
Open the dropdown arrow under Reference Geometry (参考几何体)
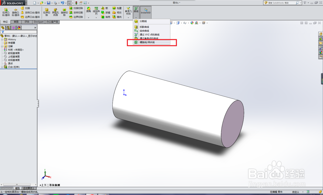coord(128,18)
